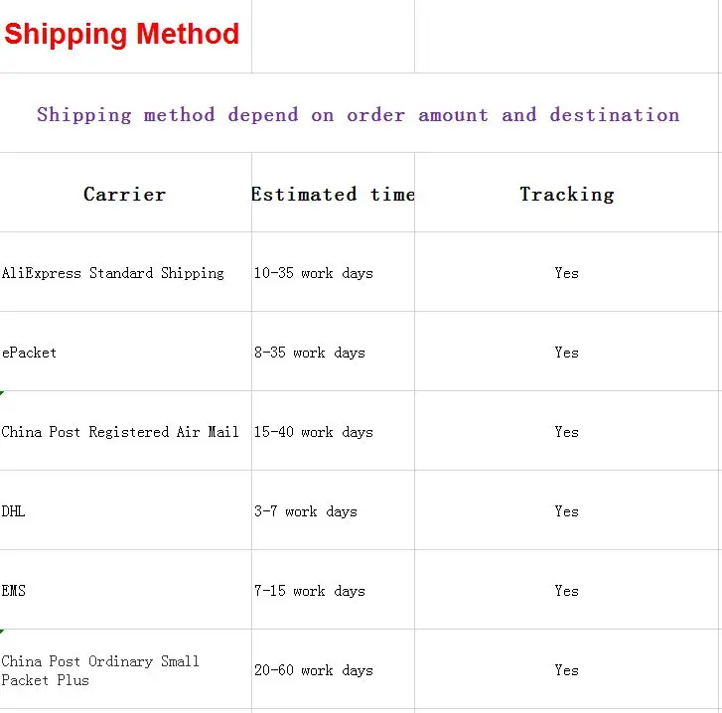Select the EMS carrier cell
The height and width of the screenshot is (713, 722).
(14, 591)
